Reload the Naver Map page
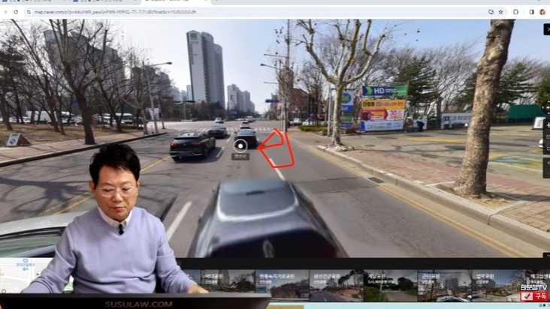Image resolution: width=550 pixels, height=309 pixels. pyautogui.click(x=16, y=12)
